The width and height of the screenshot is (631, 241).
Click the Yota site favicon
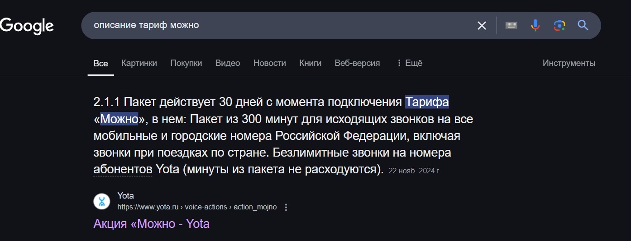click(102, 201)
